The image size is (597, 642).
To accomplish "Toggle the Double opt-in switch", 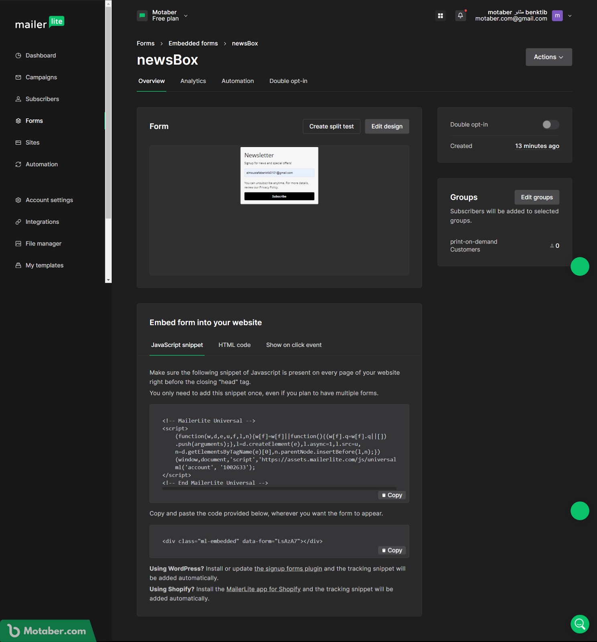I will click(550, 125).
